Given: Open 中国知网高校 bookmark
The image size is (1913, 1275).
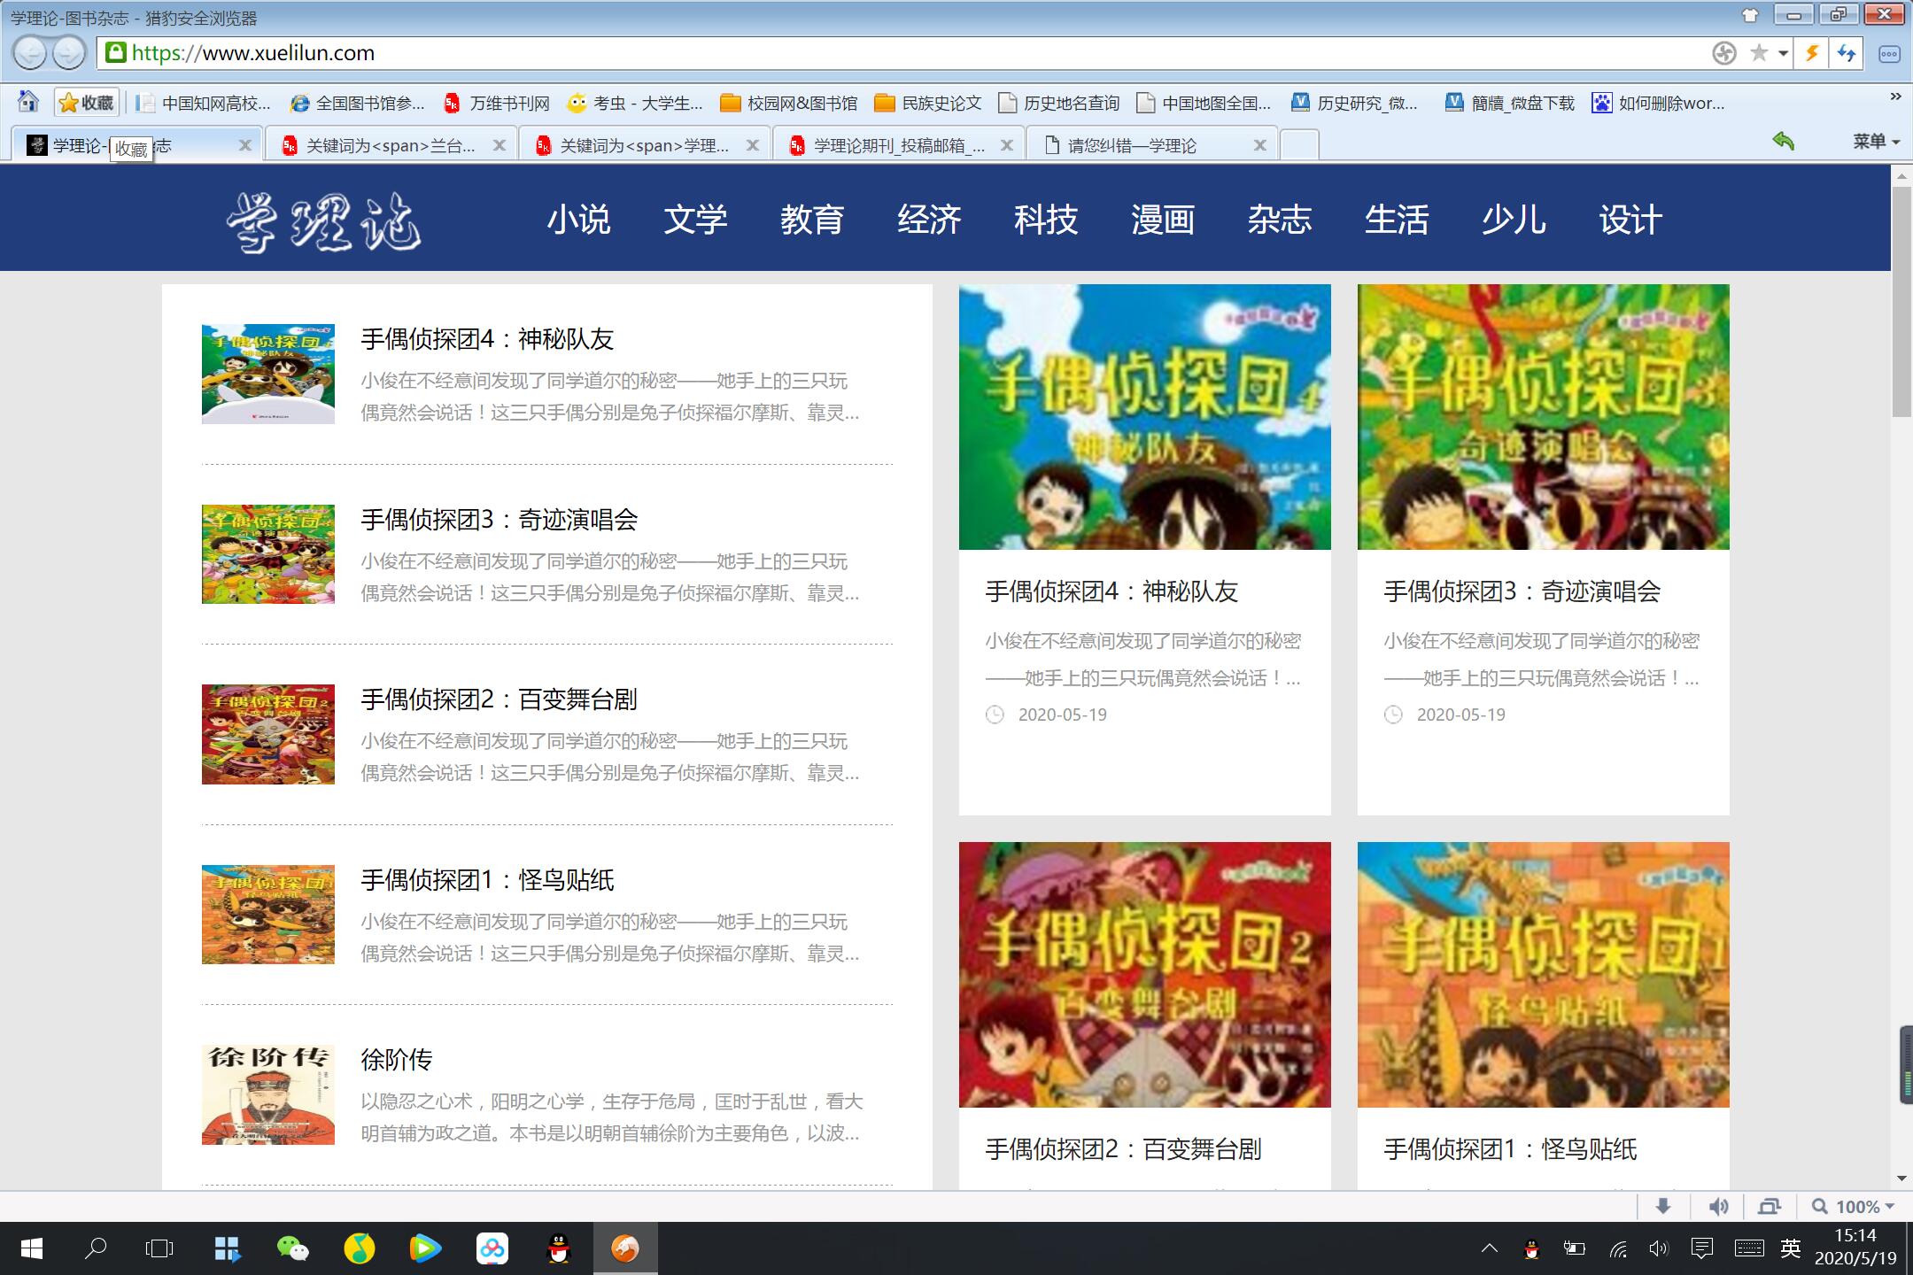Looking at the screenshot, I should tap(205, 103).
